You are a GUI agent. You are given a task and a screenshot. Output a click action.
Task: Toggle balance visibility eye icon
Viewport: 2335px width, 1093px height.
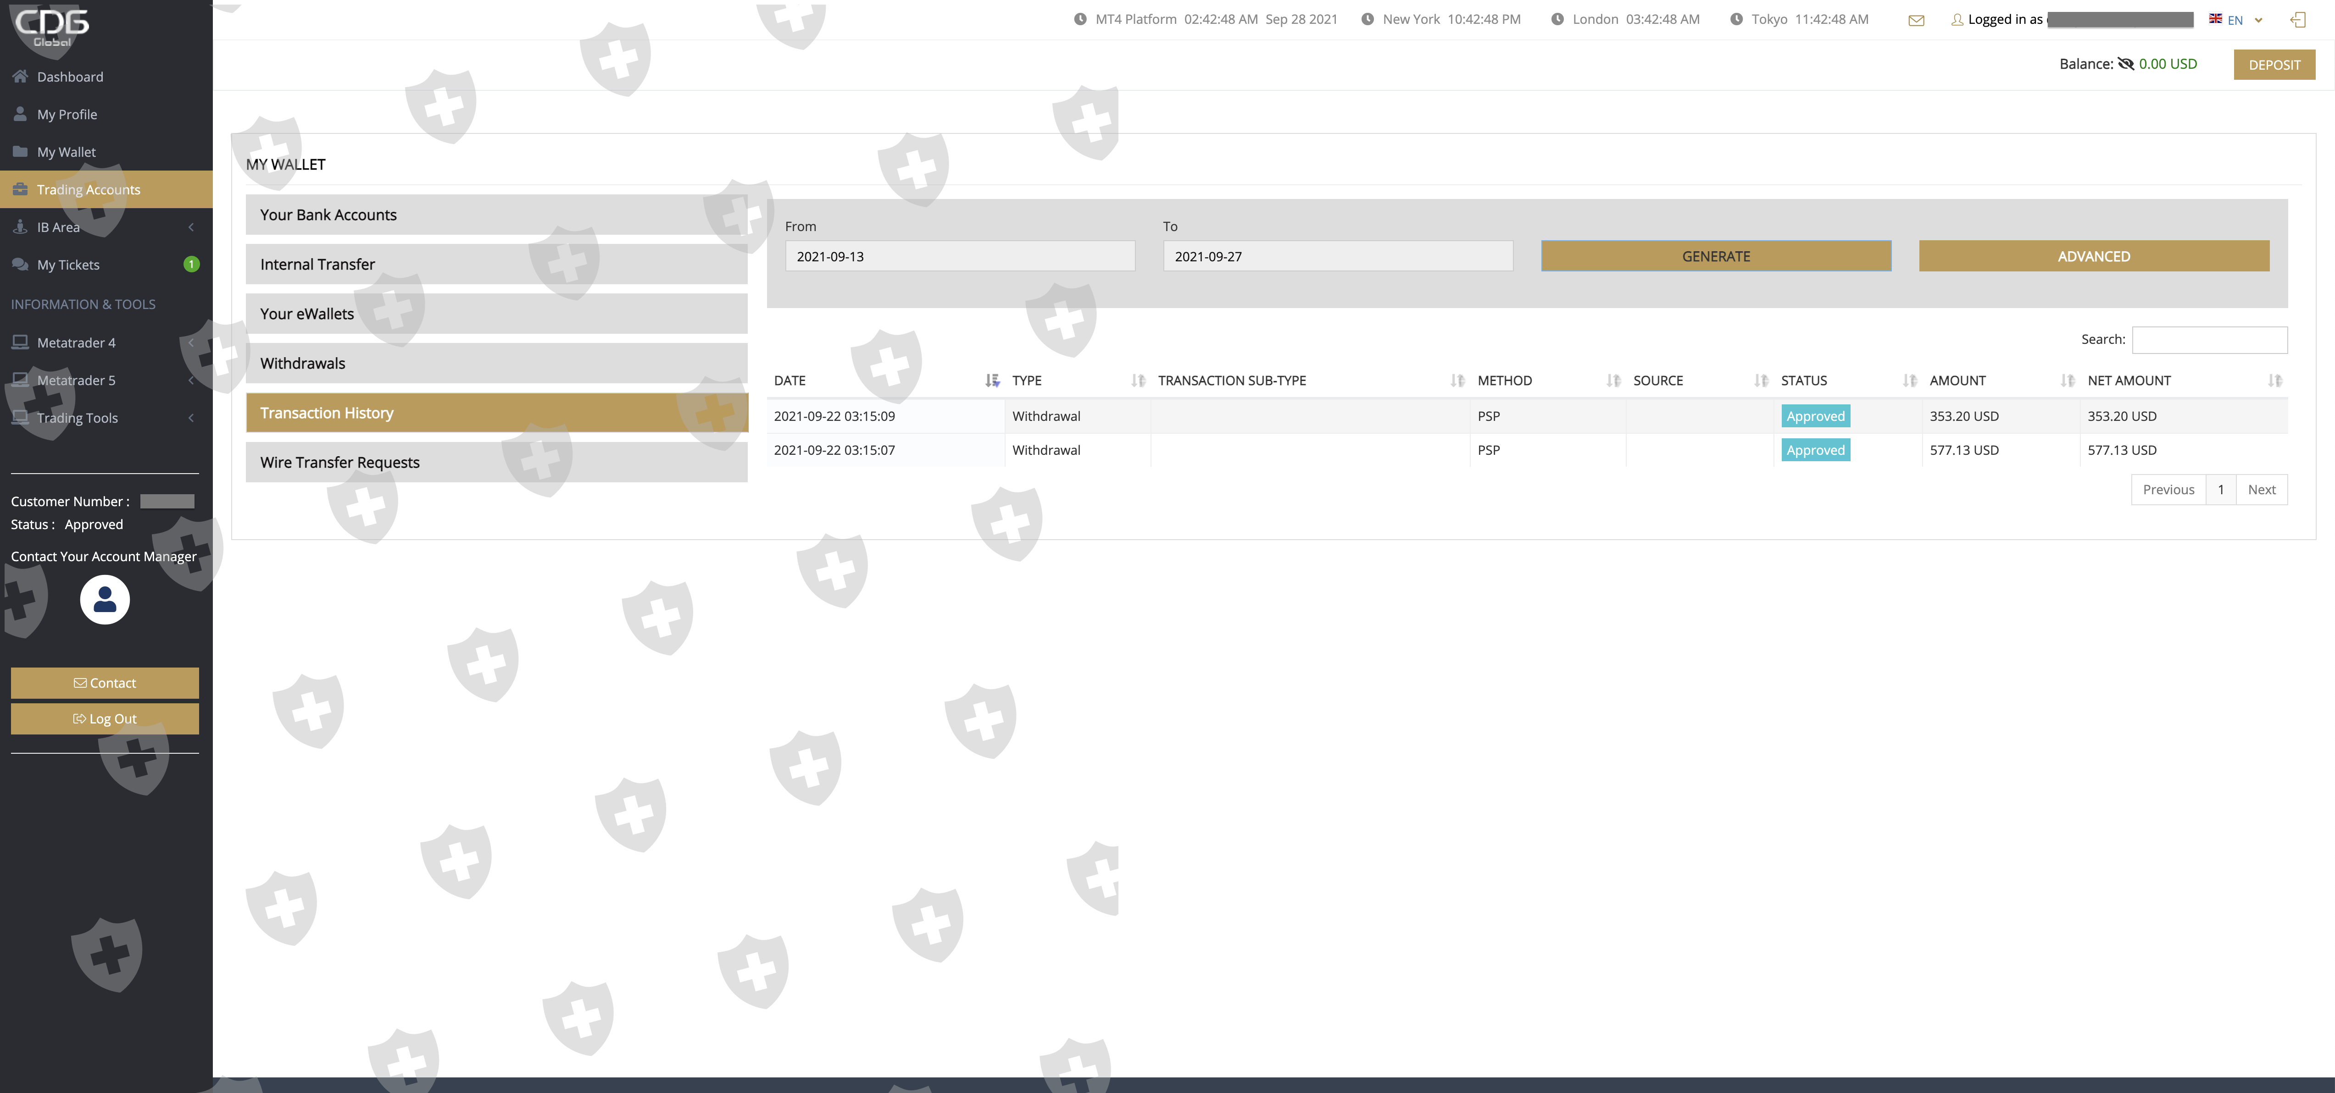click(2126, 63)
